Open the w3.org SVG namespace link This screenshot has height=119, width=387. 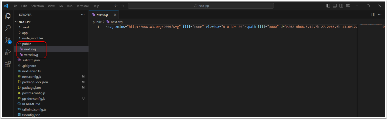click(x=154, y=27)
